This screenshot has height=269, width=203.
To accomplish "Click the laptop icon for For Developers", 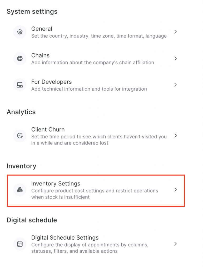I will pos(20,85).
